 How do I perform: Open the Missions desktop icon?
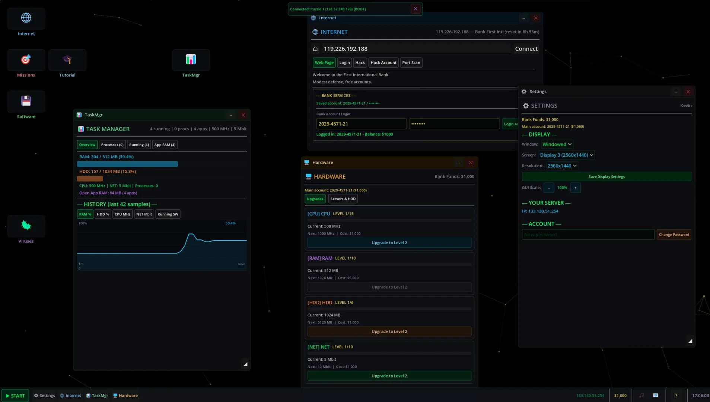(26, 64)
